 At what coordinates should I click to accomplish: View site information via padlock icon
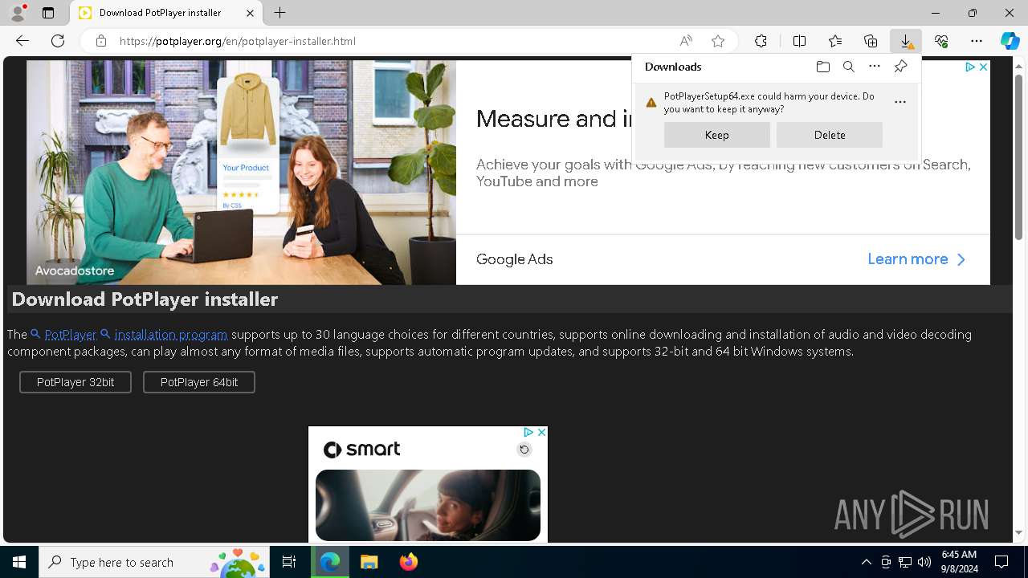click(101, 41)
